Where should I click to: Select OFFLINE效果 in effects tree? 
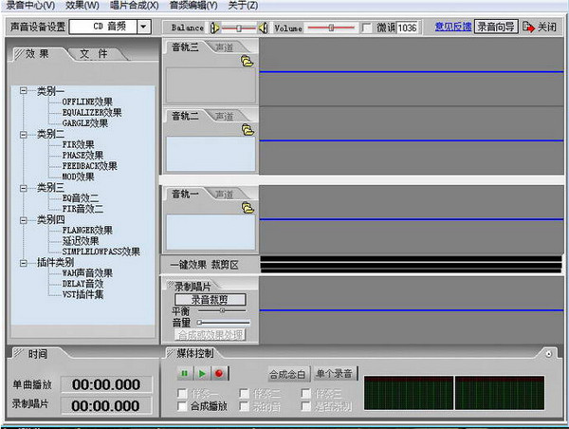(x=87, y=102)
